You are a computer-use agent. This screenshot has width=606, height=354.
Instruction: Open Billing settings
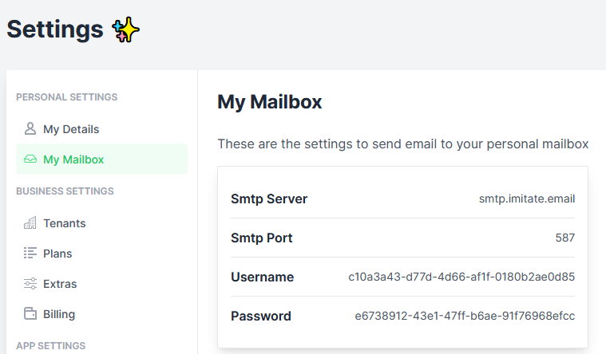click(101, 314)
